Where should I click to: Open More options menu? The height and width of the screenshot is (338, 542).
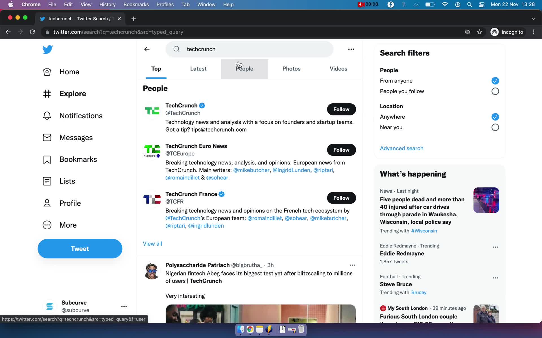pos(351,49)
